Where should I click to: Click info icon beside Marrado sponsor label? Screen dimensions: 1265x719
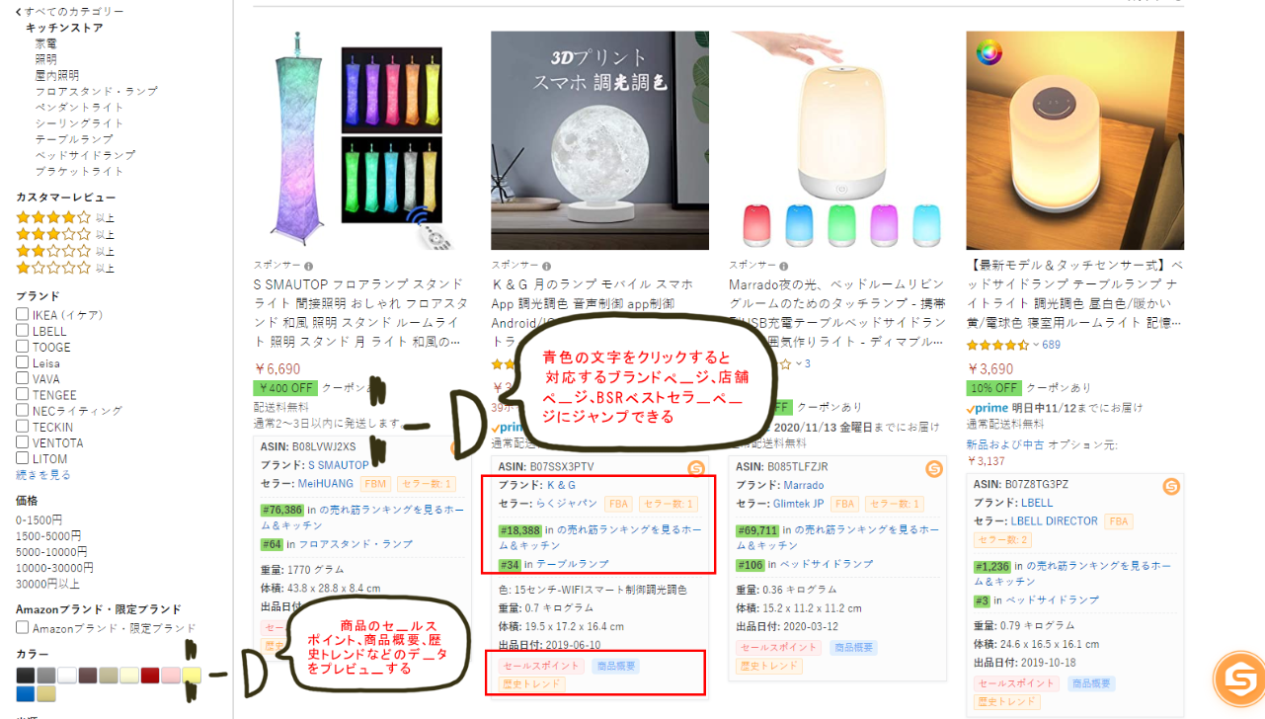(785, 266)
